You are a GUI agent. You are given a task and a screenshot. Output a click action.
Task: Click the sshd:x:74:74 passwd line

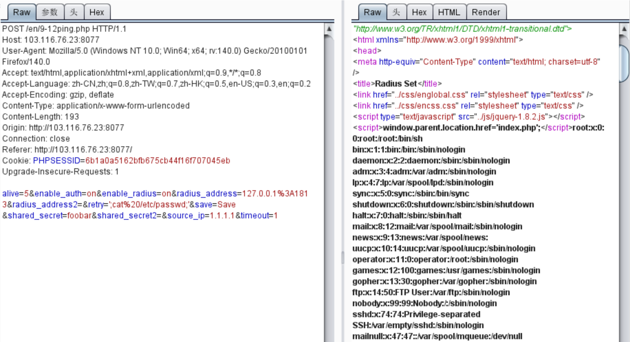(x=418, y=320)
